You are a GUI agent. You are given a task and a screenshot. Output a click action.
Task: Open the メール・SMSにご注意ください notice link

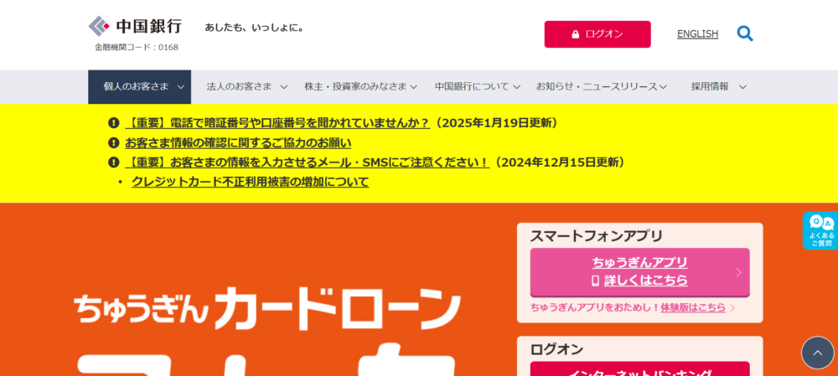(x=308, y=162)
